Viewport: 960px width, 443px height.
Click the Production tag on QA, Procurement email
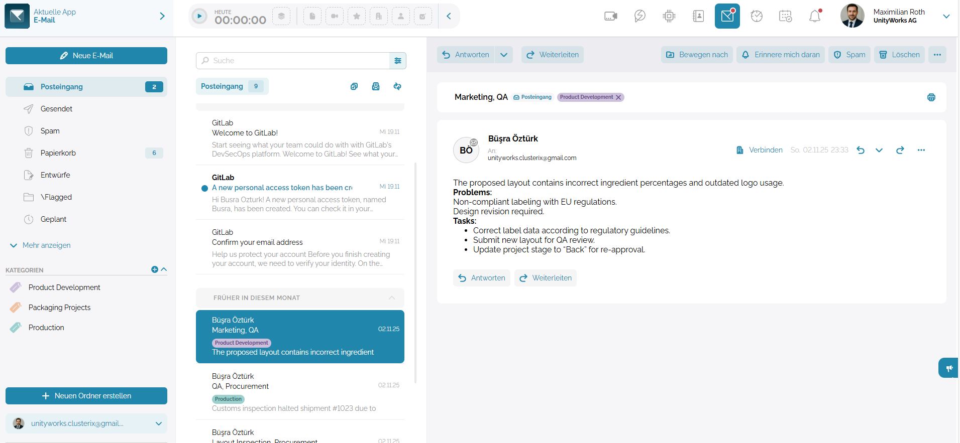tap(228, 399)
